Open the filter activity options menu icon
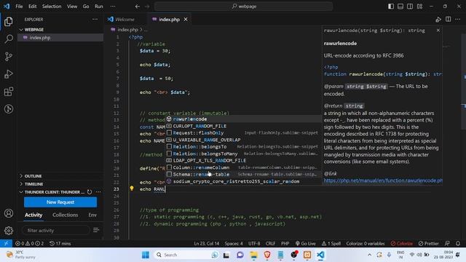Viewport: 466px width, 262px height. [x=96, y=230]
